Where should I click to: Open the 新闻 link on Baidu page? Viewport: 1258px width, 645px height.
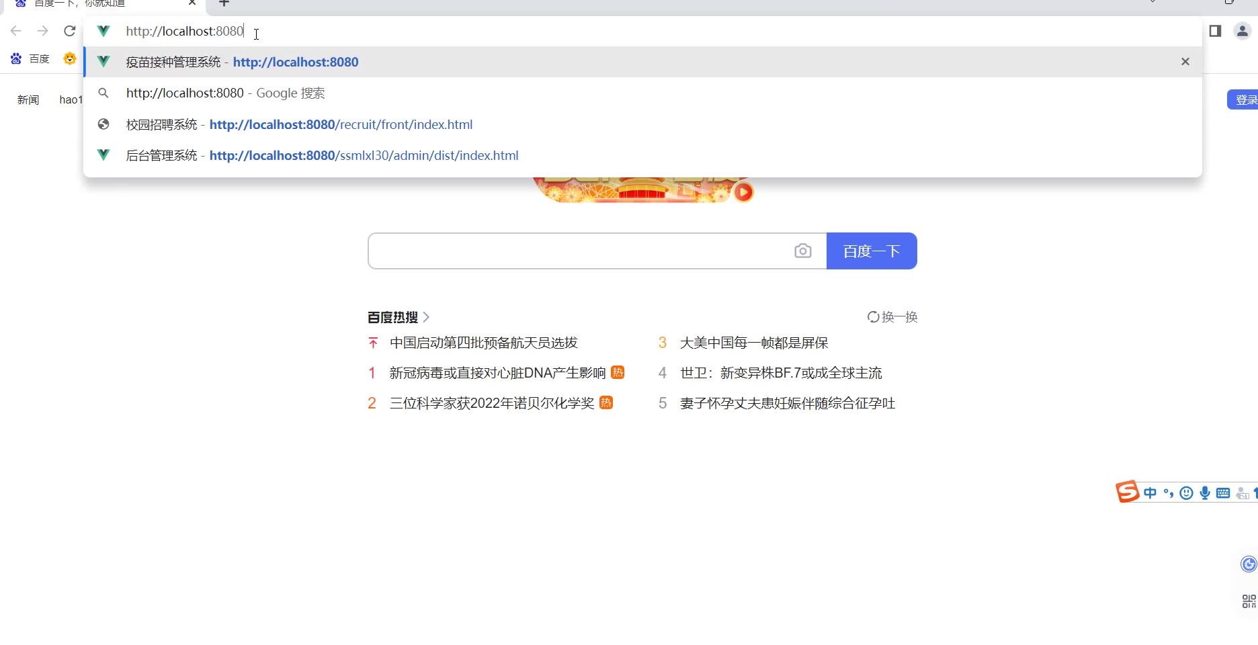(x=28, y=100)
